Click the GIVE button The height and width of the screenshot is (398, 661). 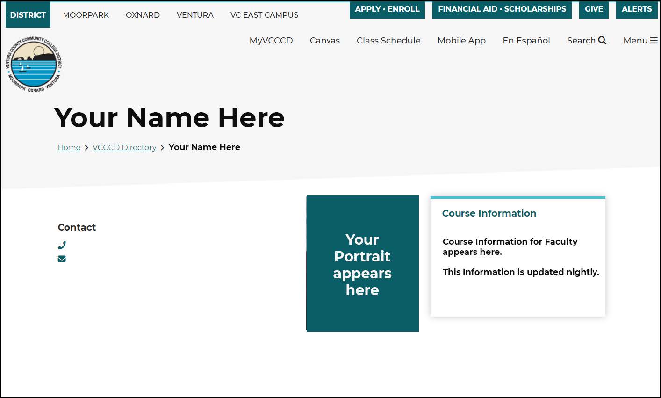[594, 9]
